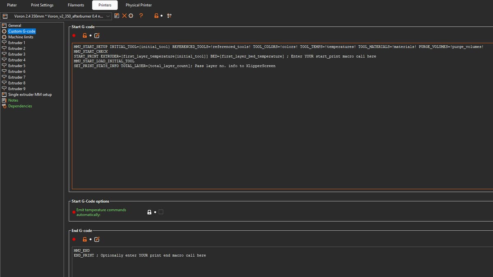The height and width of the screenshot is (277, 493).
Task: Select the Printers tab
Action: coord(105,5)
